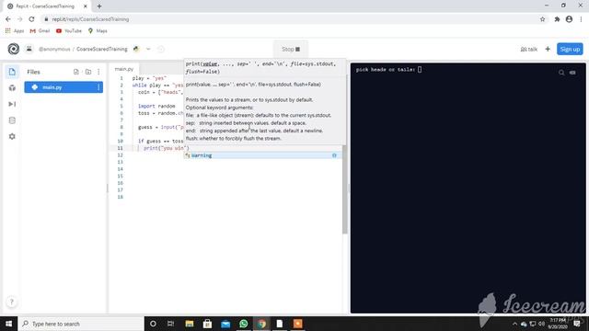Viewport: 589px width, 331px height.
Task: Select main.py in the file tree
Action: 64,87
